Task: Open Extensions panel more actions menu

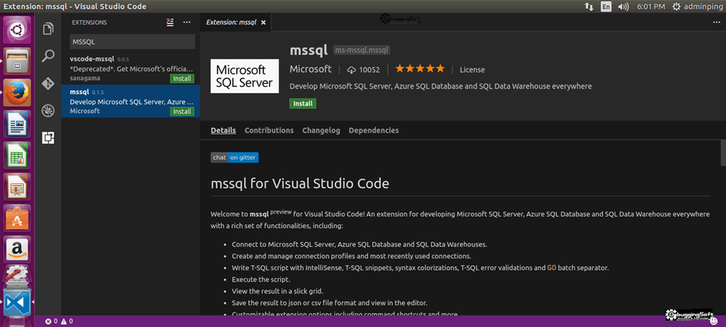Action: tap(186, 22)
